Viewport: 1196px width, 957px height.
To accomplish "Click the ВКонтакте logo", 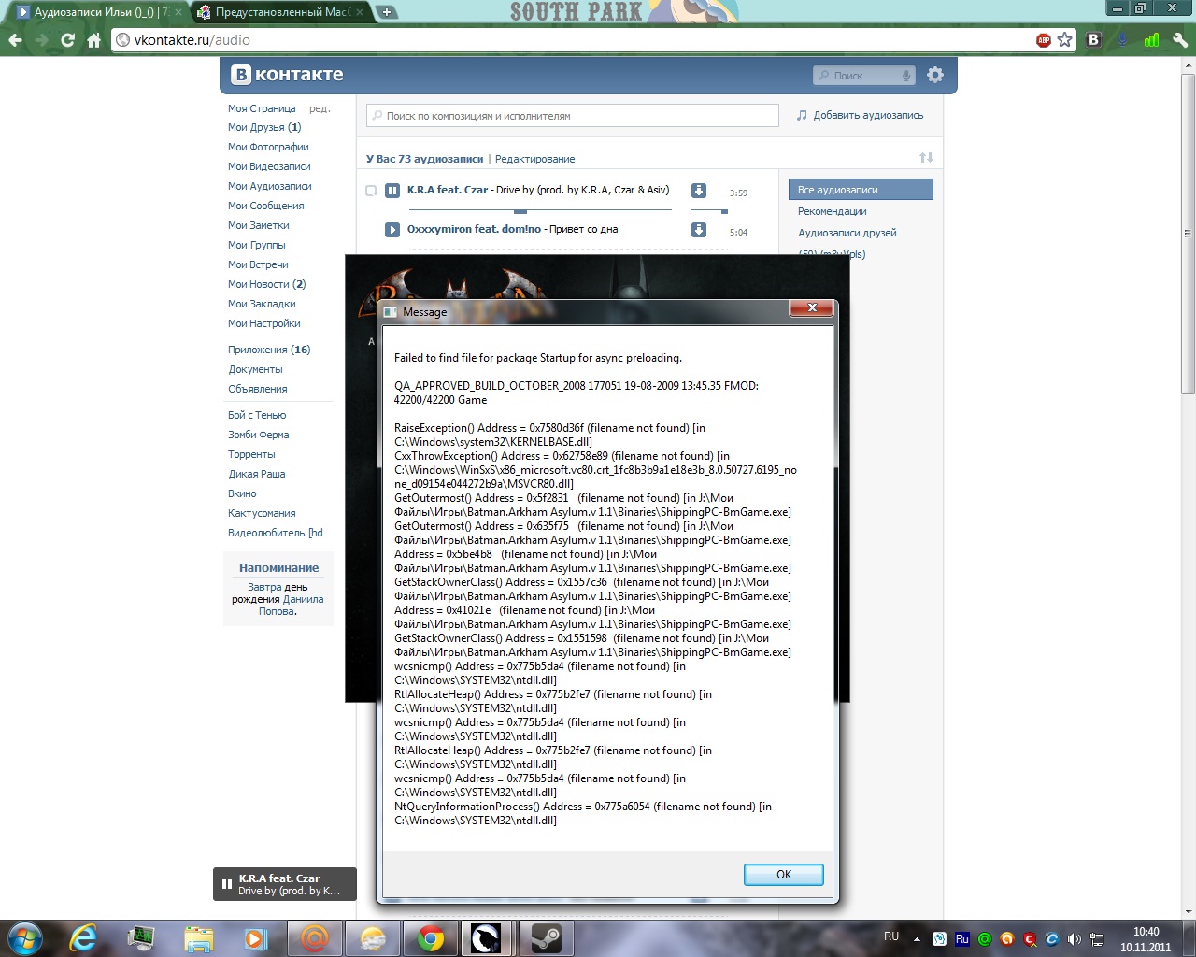I will click(289, 75).
